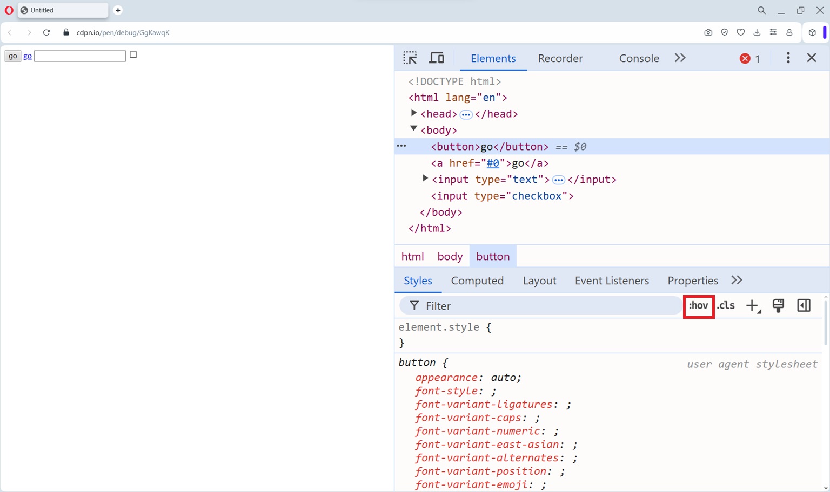Click the go button on the page
Image resolution: width=830 pixels, height=492 pixels.
pos(12,56)
